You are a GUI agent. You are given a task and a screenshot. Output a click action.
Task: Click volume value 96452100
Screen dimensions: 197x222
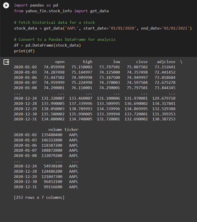coord(53,182)
